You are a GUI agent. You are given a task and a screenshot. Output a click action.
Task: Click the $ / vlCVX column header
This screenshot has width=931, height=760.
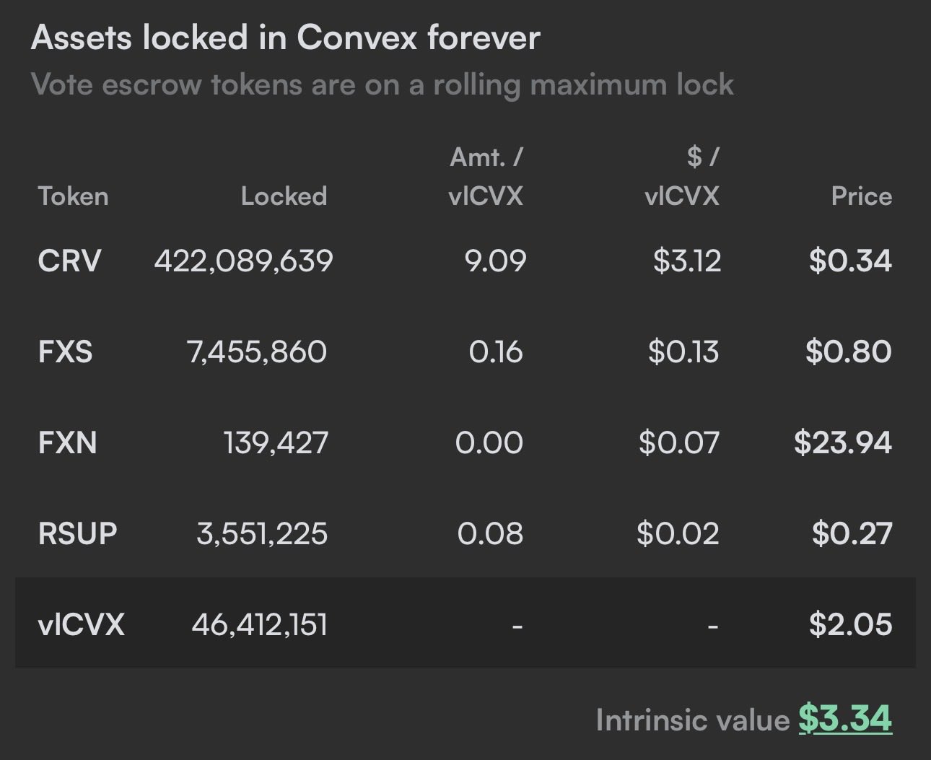pos(682,177)
